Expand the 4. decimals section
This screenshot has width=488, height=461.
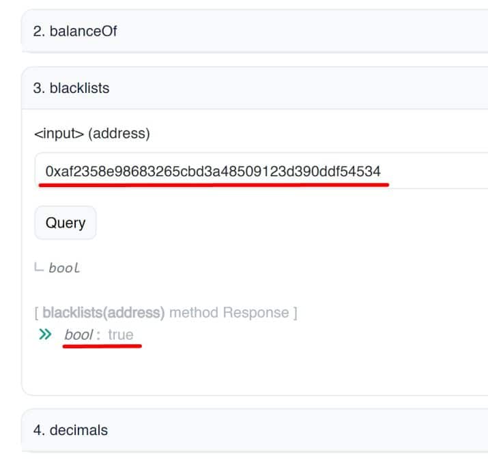(255, 430)
